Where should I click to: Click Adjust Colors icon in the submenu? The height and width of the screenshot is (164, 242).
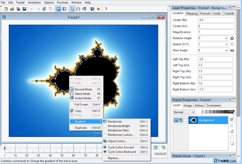[x=105, y=141]
